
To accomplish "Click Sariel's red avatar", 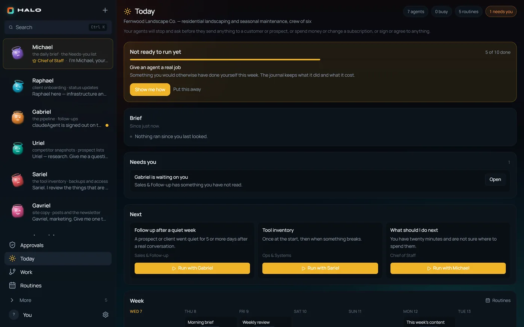I will click(18, 180).
